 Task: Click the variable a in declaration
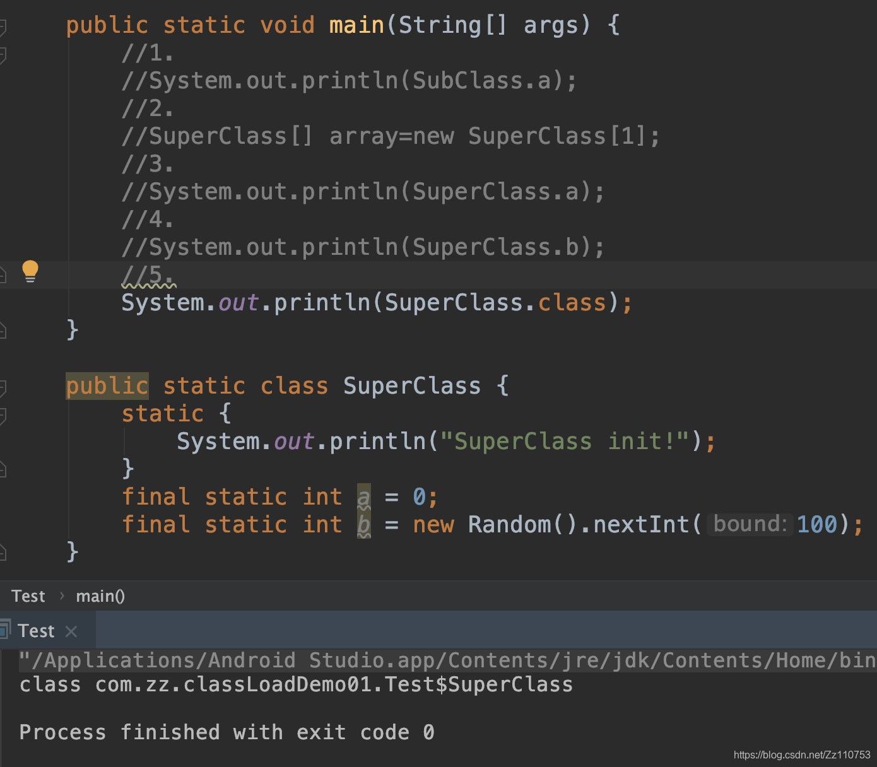364,497
